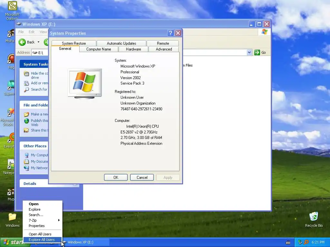Maximize the Windows XP (E:) window
The height and width of the screenshot is (247, 330).
click(x=259, y=24)
